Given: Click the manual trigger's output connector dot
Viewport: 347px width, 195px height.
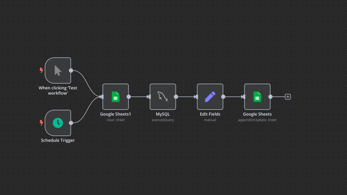Looking at the screenshot, I should 71,70.
